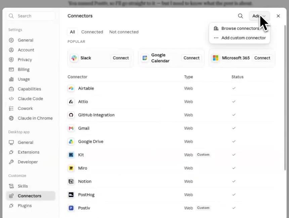Click the Kit connector icon

pos(71,155)
